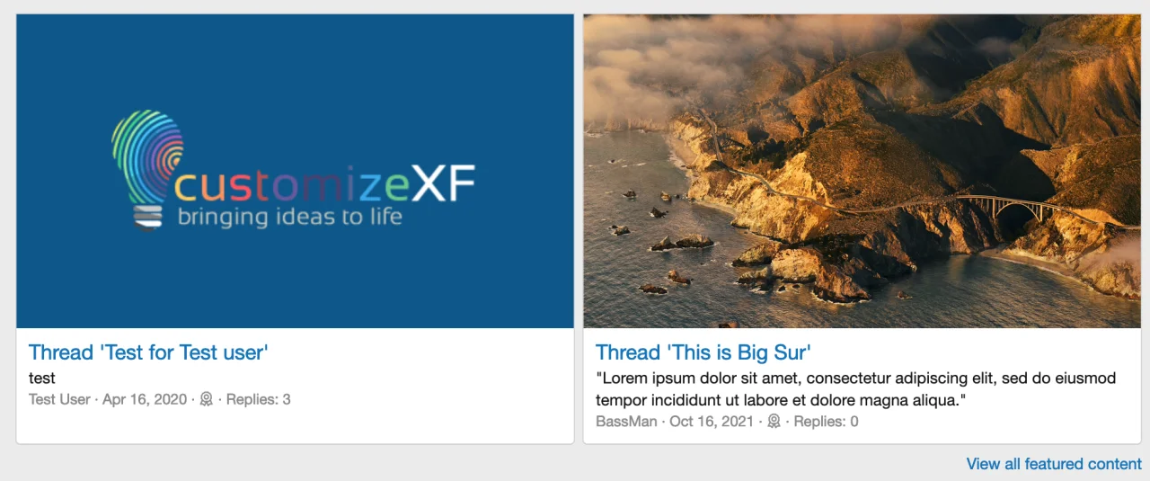Viewport: 1150px width, 481px height.
Task: Click the 'test' snippet text
Action: tap(42, 379)
